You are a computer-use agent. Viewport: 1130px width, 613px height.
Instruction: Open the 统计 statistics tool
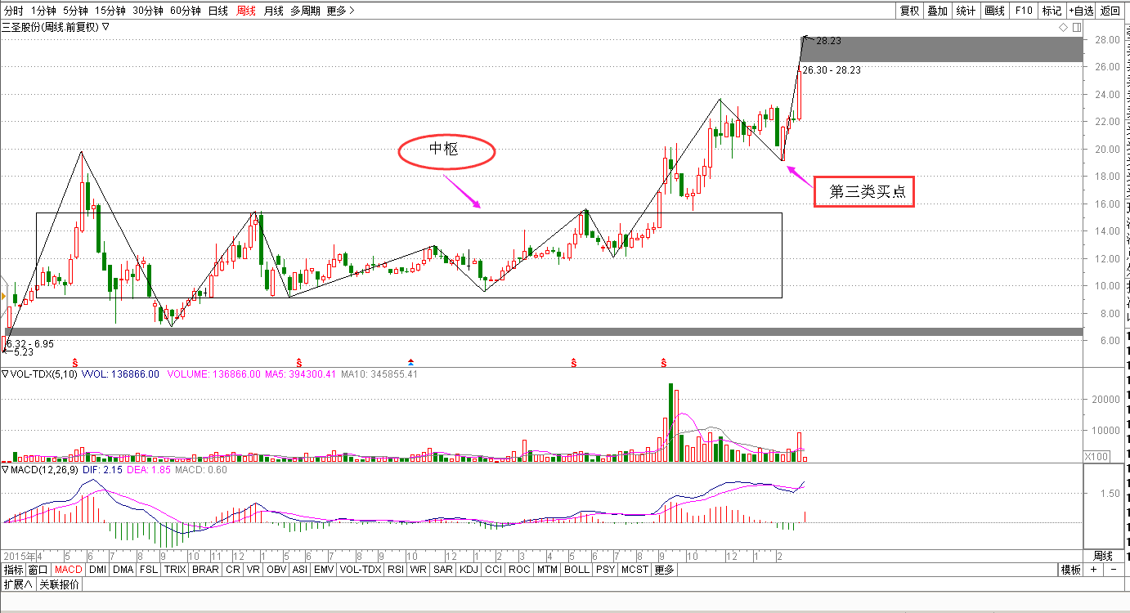966,11
